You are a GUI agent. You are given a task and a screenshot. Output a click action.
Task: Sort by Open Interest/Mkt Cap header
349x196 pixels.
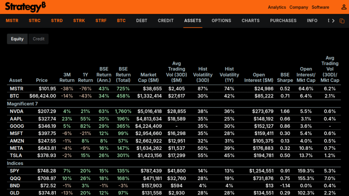(306, 75)
